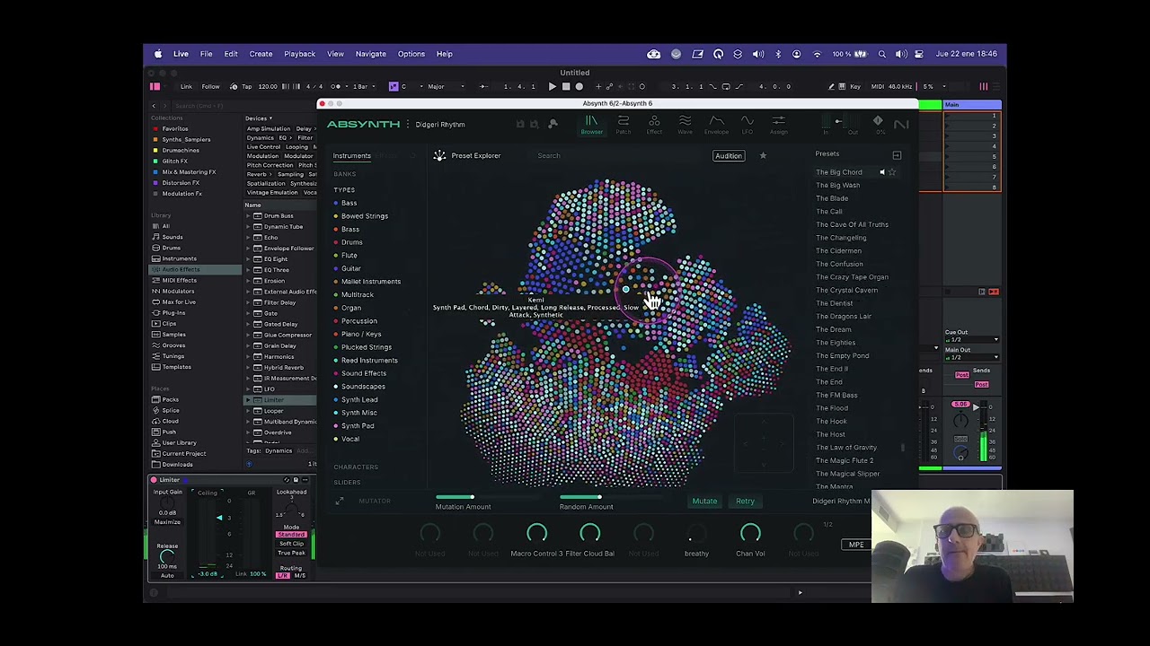Select the Bass type filter

tap(349, 203)
